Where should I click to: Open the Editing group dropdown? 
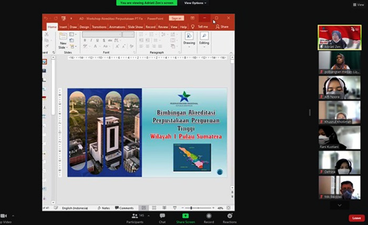(204, 40)
